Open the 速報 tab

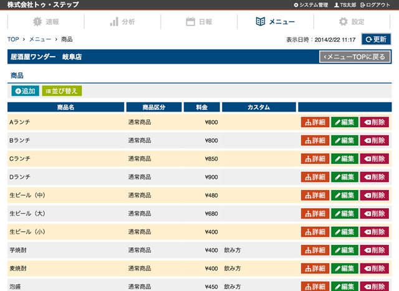46,22
